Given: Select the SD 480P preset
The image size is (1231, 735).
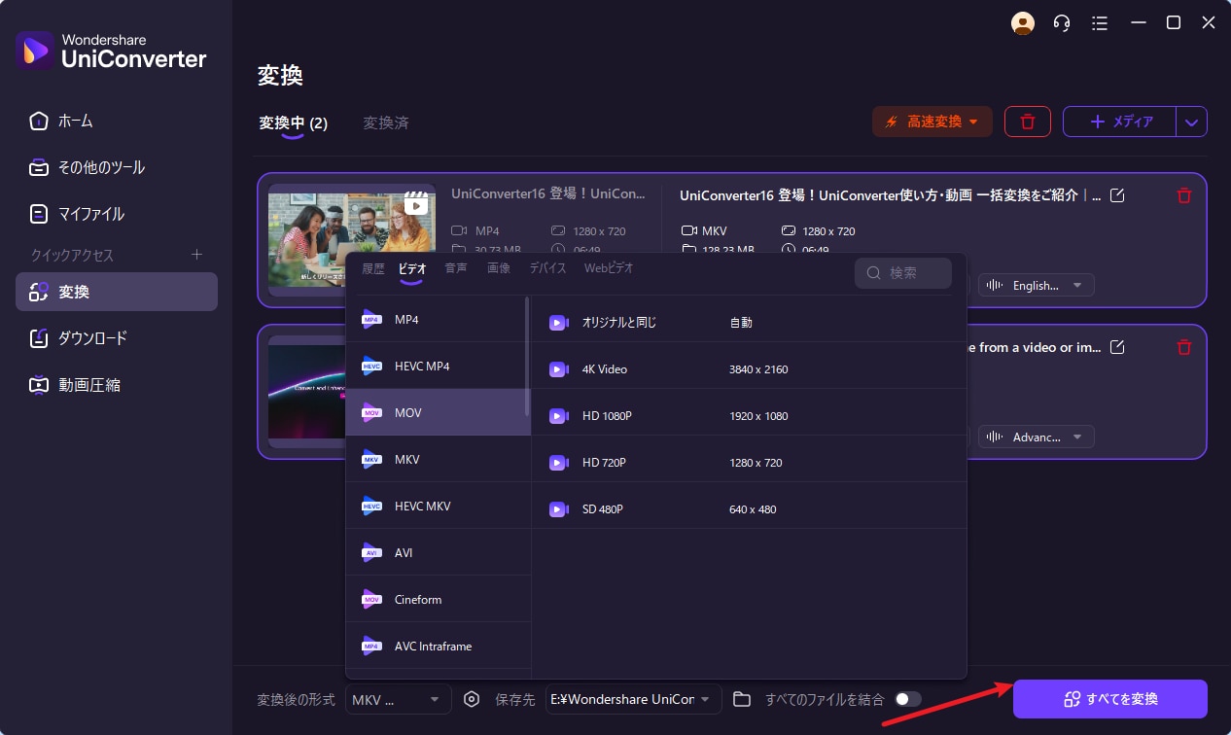Looking at the screenshot, I should [749, 508].
